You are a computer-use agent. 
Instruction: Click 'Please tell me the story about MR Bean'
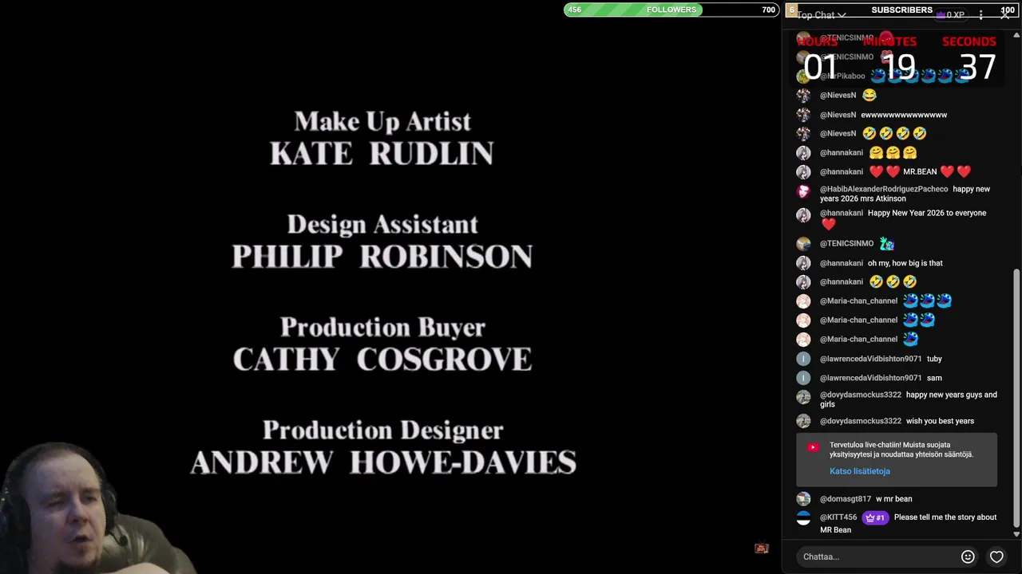(909, 524)
